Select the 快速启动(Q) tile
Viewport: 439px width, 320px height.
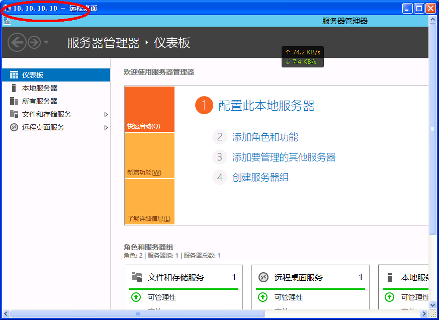pyautogui.click(x=149, y=109)
